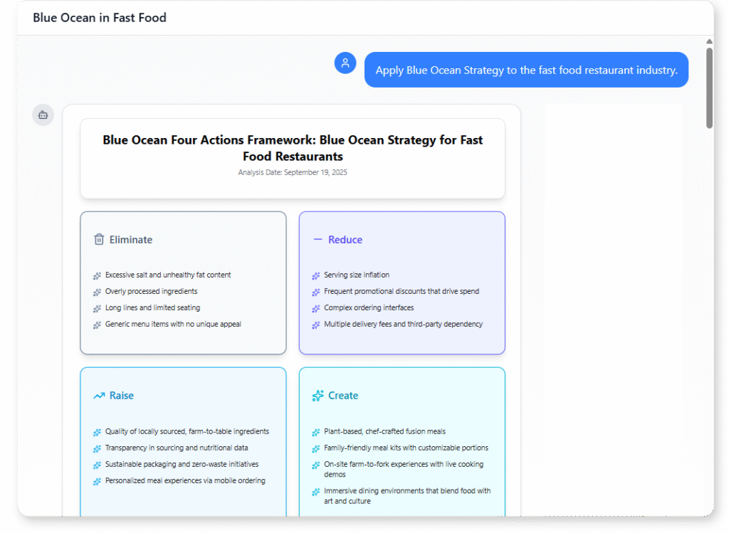Click the sparkle bullet beside 'Serving size inflation'
The width and height of the screenshot is (729, 533).
[314, 275]
